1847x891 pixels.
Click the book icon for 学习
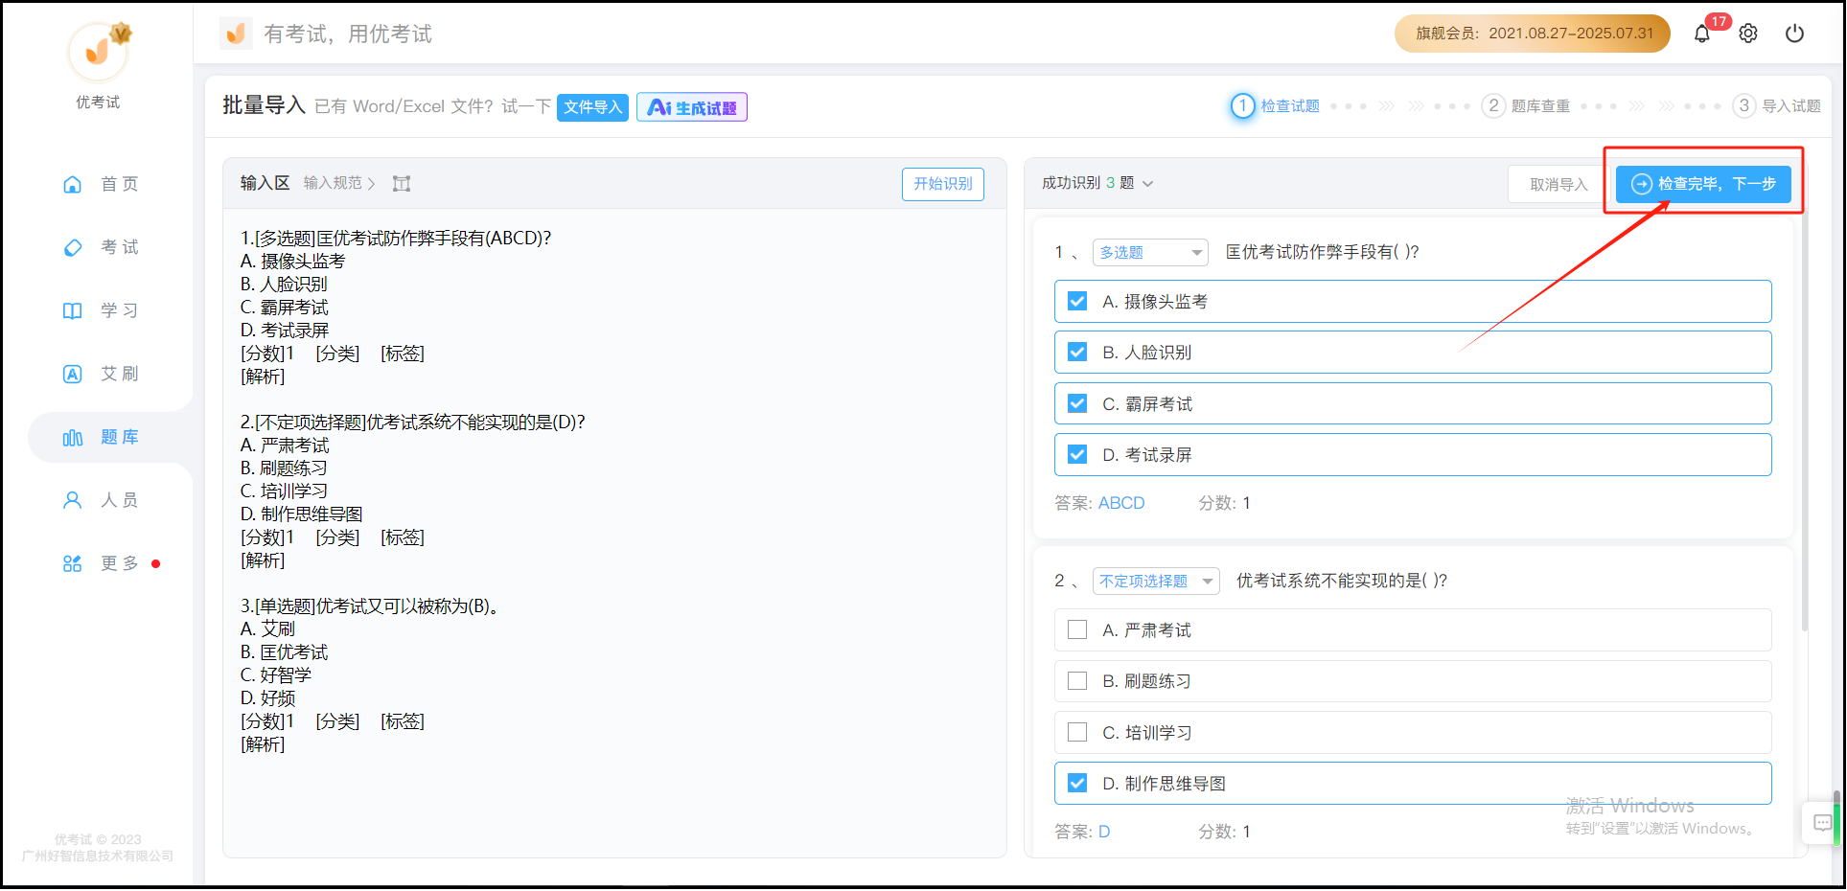[73, 310]
